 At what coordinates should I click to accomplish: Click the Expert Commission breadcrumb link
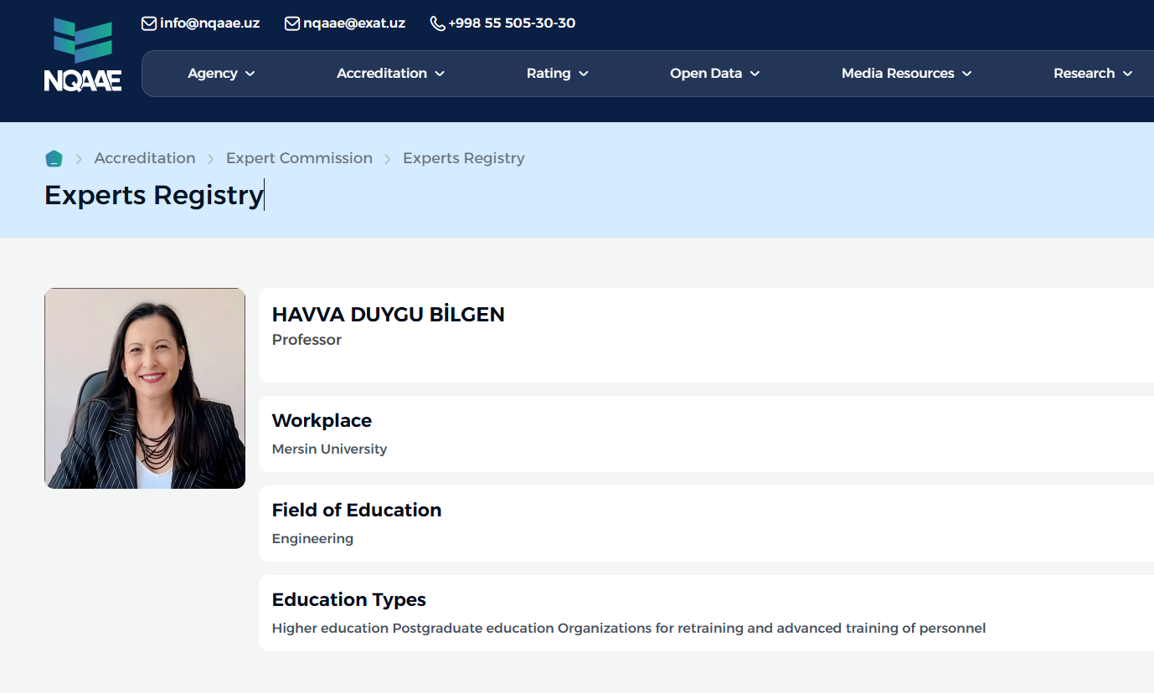(299, 158)
